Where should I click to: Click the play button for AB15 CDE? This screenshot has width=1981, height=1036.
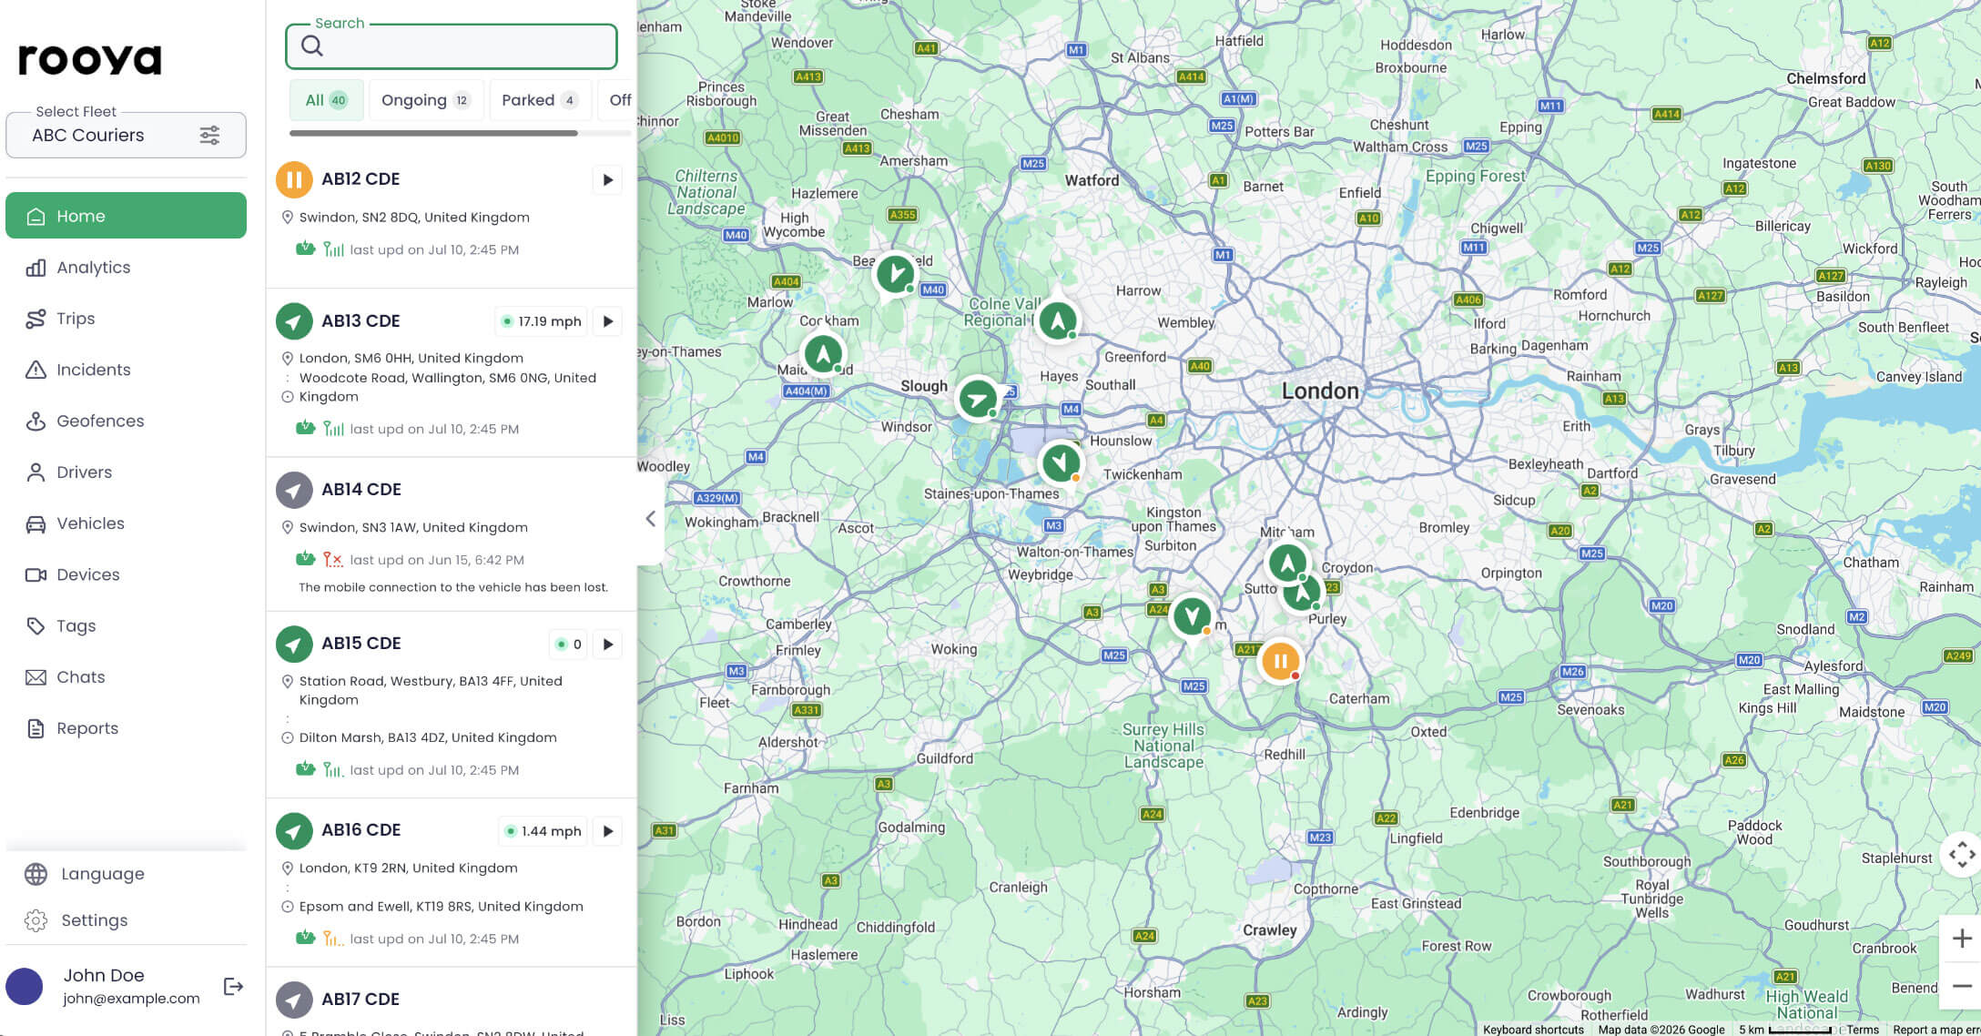pyautogui.click(x=607, y=645)
